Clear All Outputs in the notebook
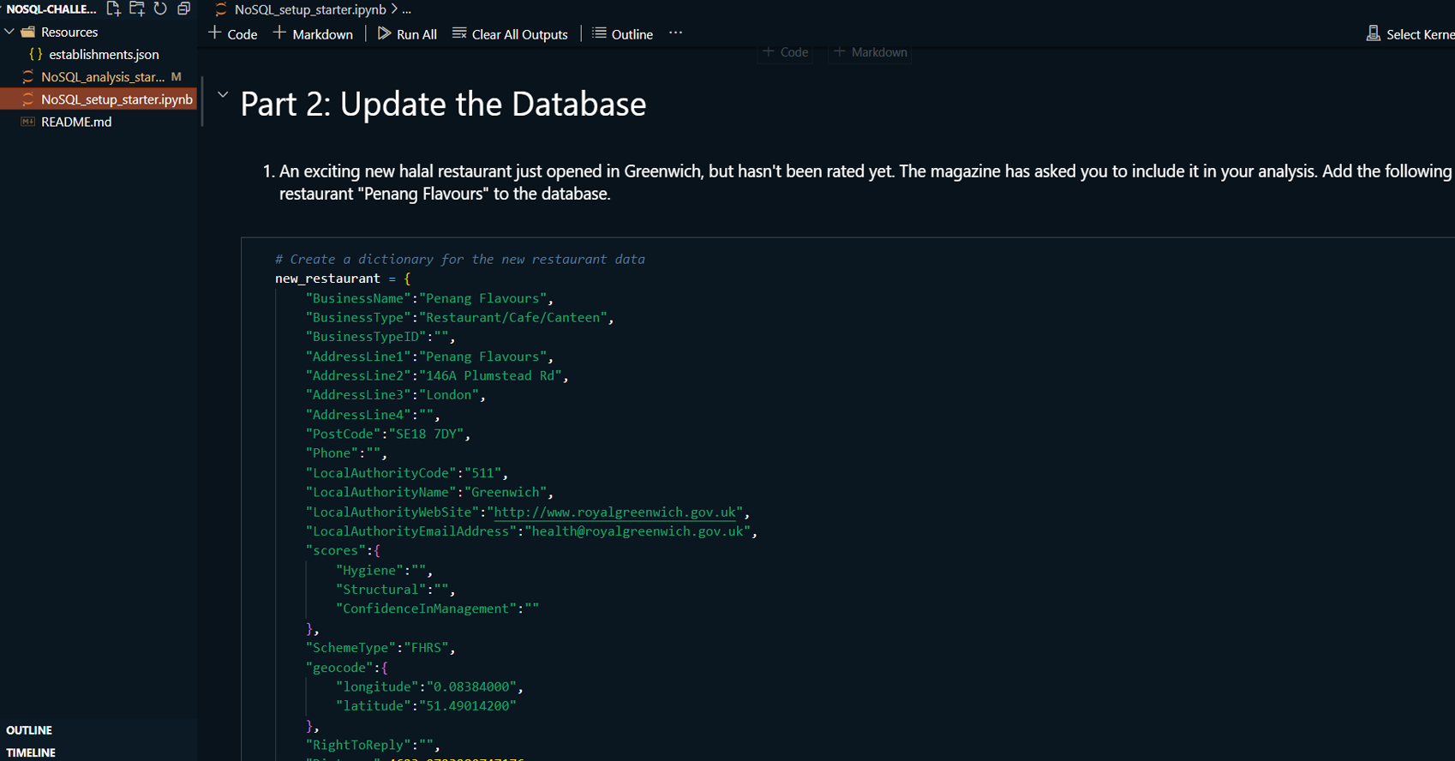 click(510, 34)
